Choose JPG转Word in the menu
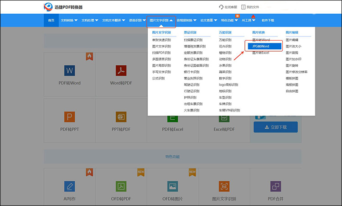Viewport: 342px width, 206px height. coord(264,46)
